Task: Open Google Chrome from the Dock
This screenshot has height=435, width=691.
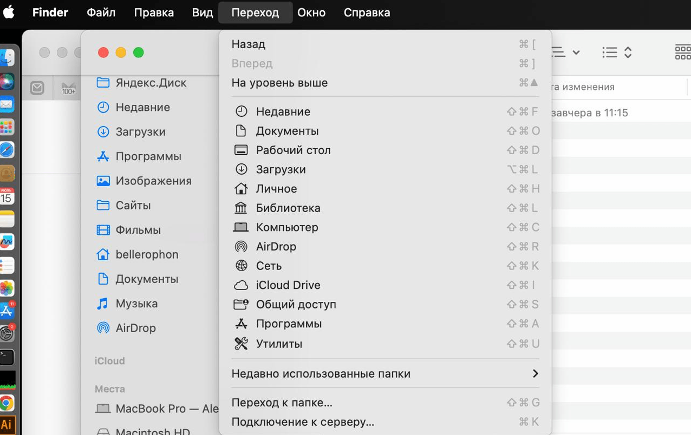Action: coord(7,403)
